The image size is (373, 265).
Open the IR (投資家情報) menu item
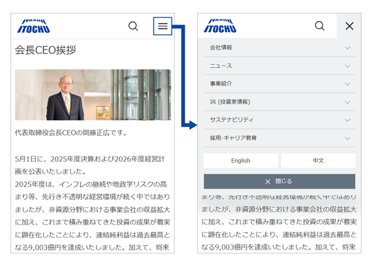click(x=279, y=102)
